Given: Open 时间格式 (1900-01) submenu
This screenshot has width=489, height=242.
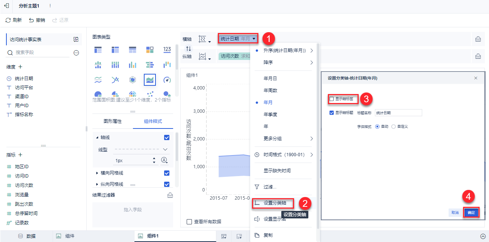Looking at the screenshot, I should pyautogui.click(x=284, y=155).
